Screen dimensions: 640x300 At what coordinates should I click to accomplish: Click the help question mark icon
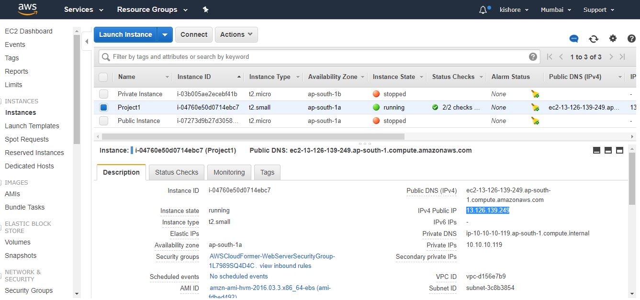pyautogui.click(x=631, y=39)
